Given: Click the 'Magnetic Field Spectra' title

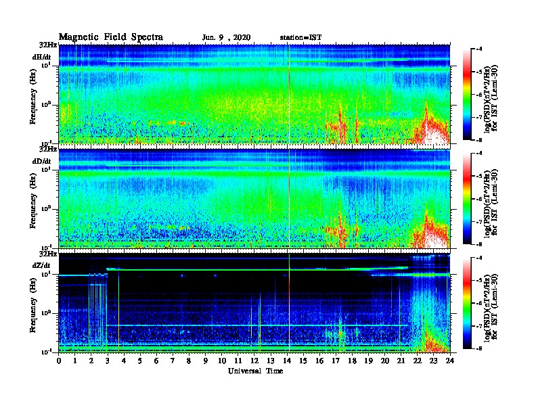Looking at the screenshot, I should tap(111, 37).
